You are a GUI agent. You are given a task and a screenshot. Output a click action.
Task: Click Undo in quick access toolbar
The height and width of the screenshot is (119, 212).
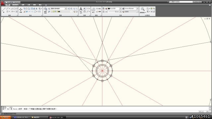click(x=16, y=2)
